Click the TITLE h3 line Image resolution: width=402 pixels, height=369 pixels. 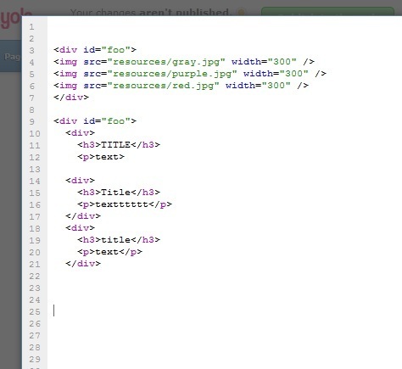coord(119,145)
